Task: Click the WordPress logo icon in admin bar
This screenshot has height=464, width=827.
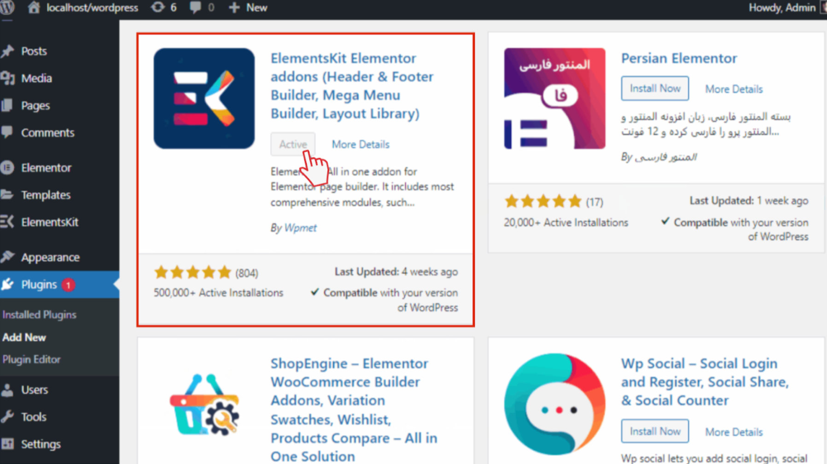Action: [x=7, y=7]
